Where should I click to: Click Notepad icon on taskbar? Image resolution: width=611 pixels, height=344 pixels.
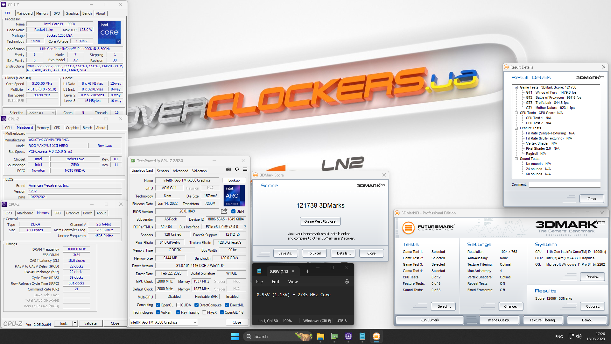pyautogui.click(x=362, y=336)
